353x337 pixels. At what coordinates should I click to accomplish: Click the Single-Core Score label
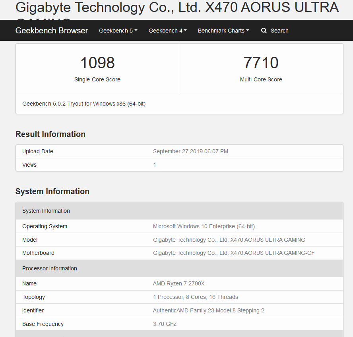(97, 79)
